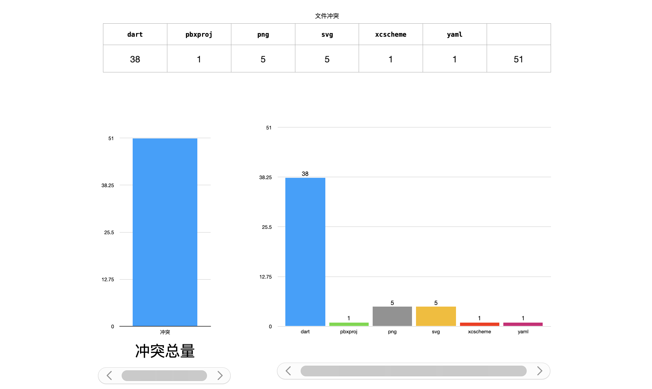Image resolution: width=652 pixels, height=389 pixels.
Task: Click table cell with value 38
Action: tap(135, 59)
